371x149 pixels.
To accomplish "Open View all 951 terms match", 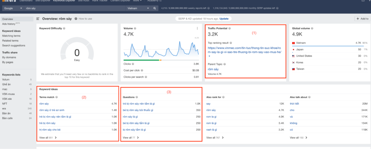I will tap(48, 137).
